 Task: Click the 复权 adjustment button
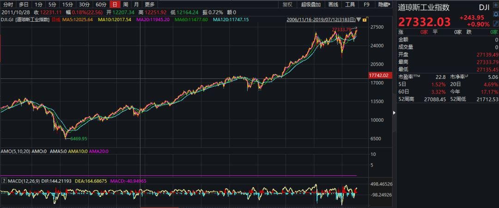pyautogui.click(x=287, y=5)
